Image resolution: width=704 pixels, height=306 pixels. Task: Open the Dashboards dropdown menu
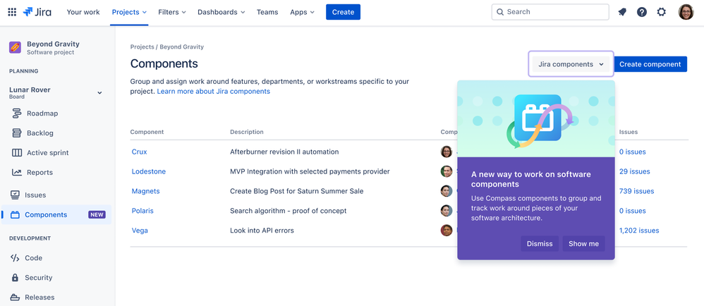point(221,12)
